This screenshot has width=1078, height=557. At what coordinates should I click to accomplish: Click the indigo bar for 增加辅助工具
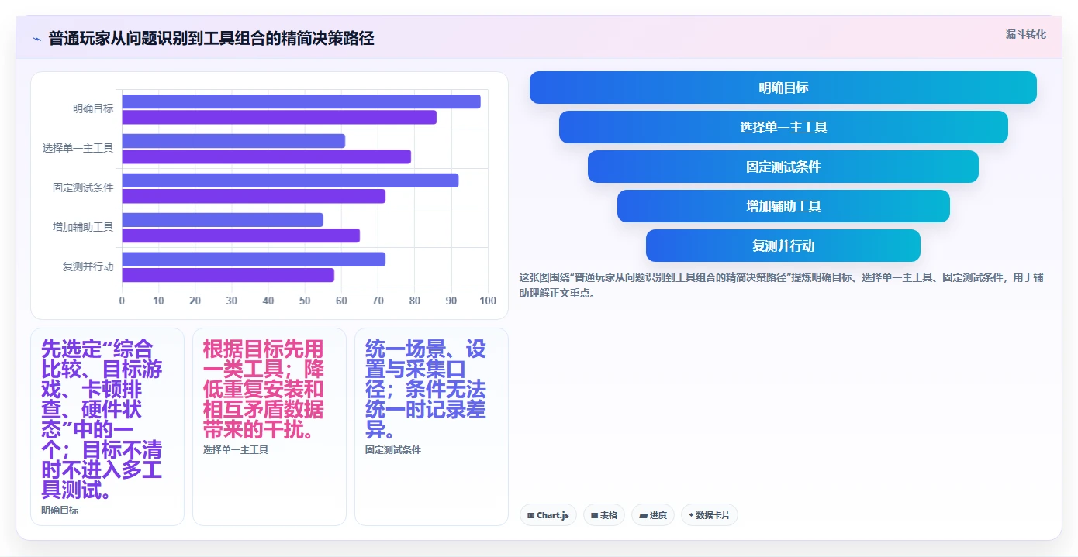pos(223,220)
